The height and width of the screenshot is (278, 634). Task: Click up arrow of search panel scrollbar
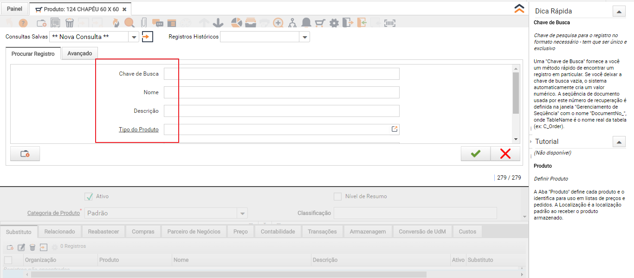click(x=516, y=69)
